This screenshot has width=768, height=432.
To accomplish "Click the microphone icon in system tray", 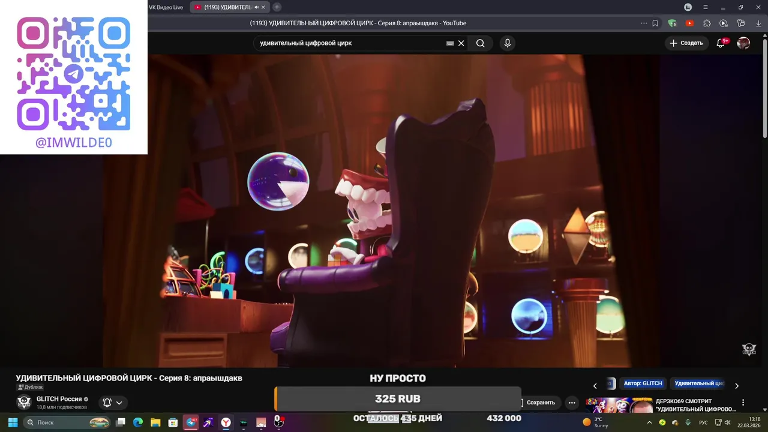I will (688, 422).
